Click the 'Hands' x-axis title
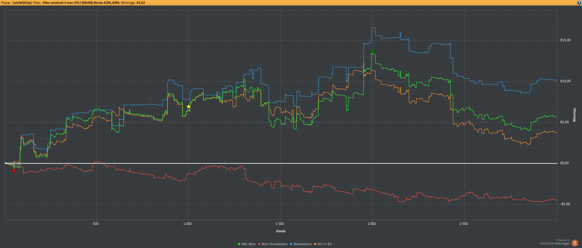Image resolution: width=582 pixels, height=248 pixels. 281,231
